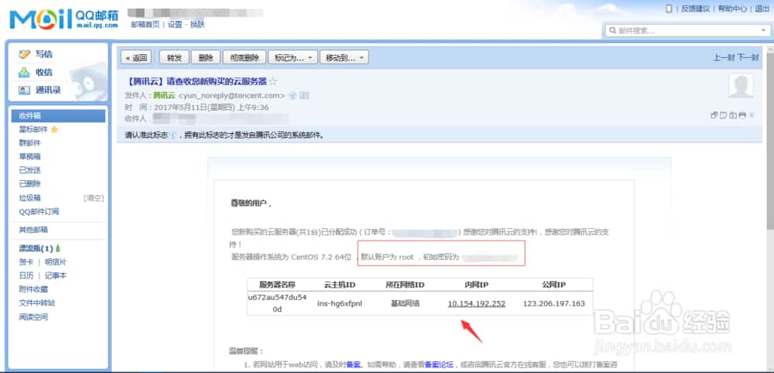This screenshot has width=774, height=373.
Task: Click the 收信 receive mail icon
Action: point(25,72)
